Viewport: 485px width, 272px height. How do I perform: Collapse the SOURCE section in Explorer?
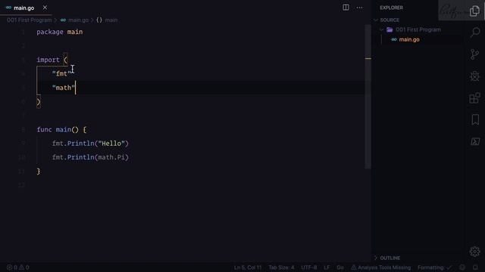click(390, 20)
